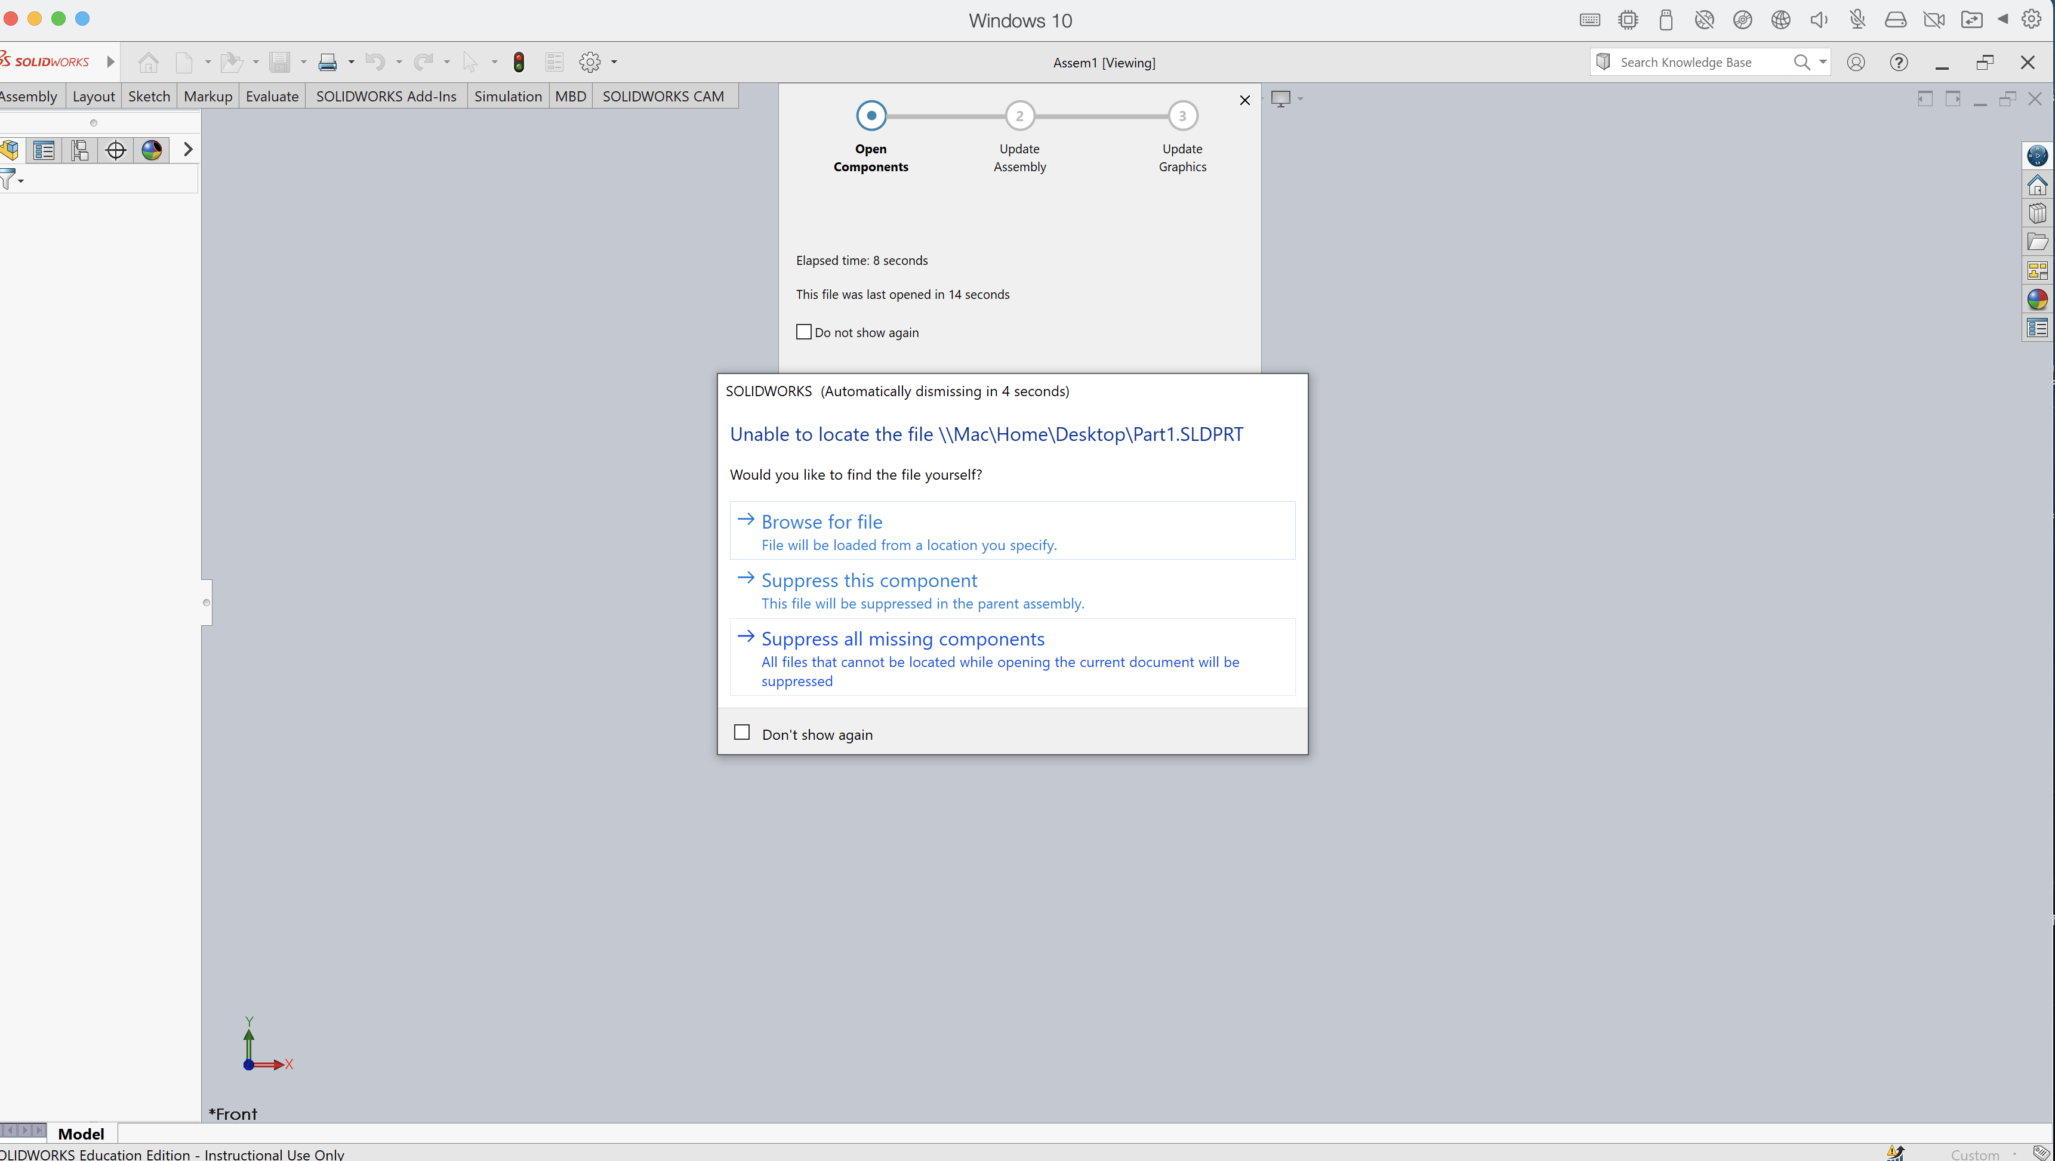
Task: Check 'Do not show again' in progress panel
Action: [x=804, y=332]
